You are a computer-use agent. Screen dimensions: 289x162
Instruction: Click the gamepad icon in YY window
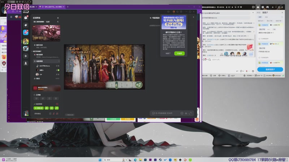[267, 7]
